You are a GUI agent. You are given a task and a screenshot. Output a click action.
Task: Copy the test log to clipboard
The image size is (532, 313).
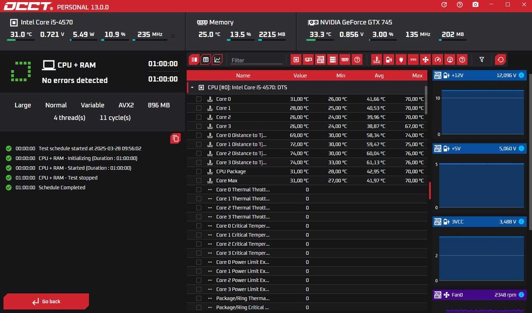tap(176, 138)
